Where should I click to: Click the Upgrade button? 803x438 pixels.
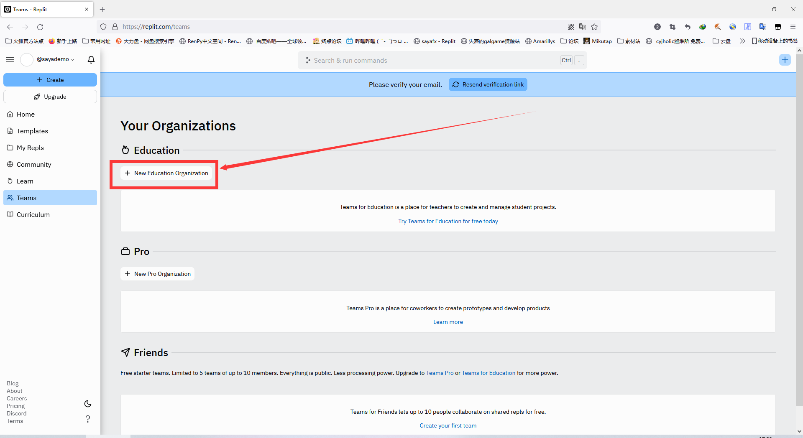[50, 97]
